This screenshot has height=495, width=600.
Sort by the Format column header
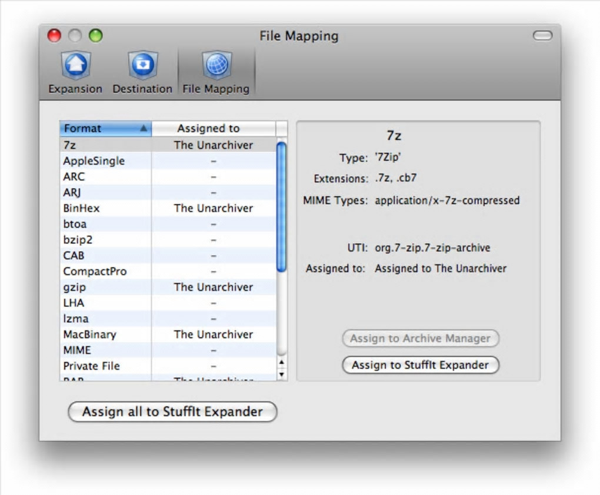point(106,129)
